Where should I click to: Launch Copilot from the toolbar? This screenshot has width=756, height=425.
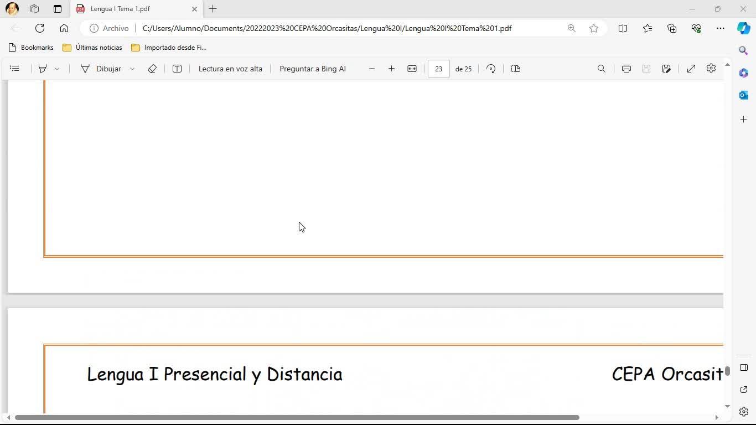744,28
